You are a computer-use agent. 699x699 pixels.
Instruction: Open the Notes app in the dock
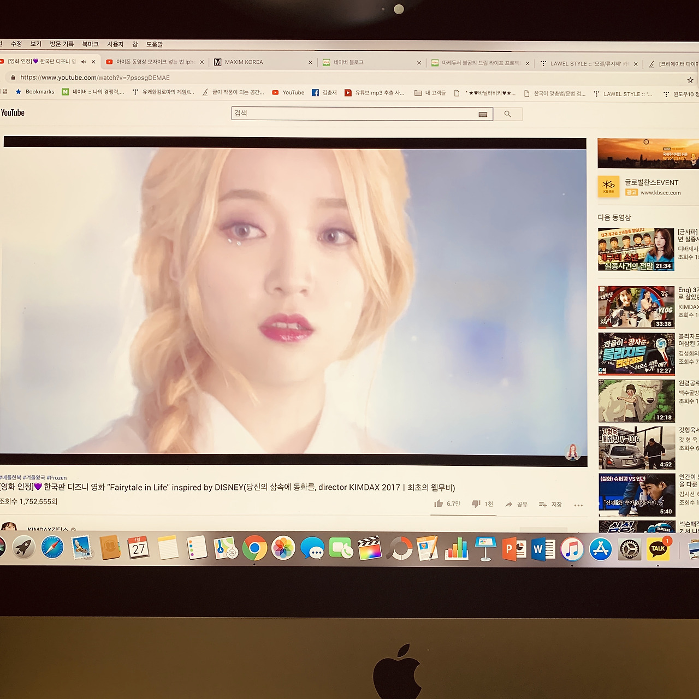tap(168, 548)
